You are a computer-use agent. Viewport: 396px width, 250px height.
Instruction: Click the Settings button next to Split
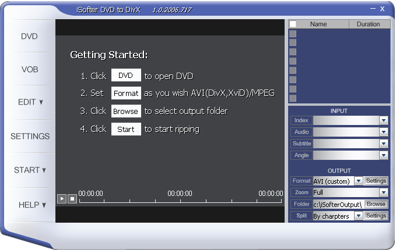coord(376,216)
